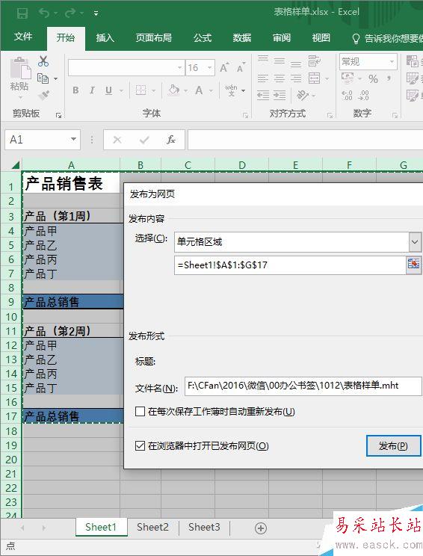423x556 pixels.
Task: Uncheck open published page in browser
Action: [140, 445]
